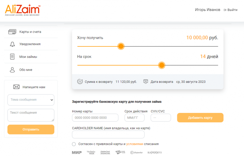Click the envelope icon beside Напишите нам
This screenshot has width=244, height=156.
pyautogui.click(x=16, y=87)
